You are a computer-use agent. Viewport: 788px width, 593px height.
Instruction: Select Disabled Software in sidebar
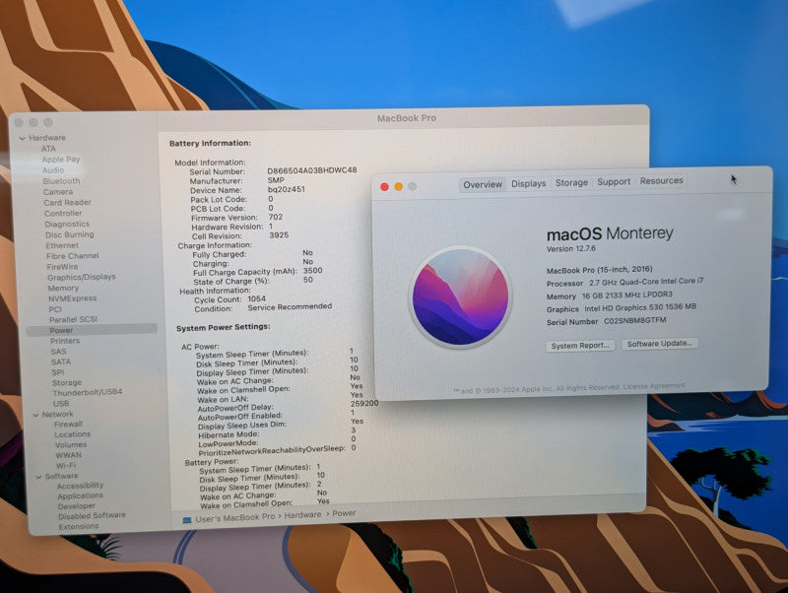coord(92,516)
